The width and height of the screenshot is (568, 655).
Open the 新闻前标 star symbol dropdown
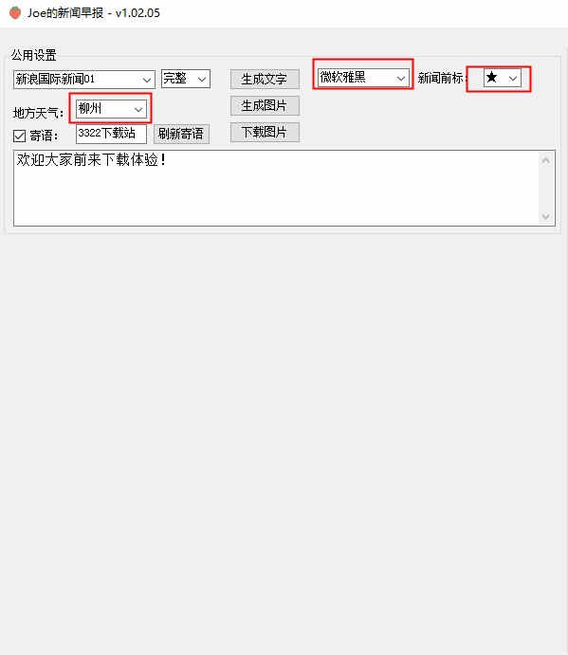(503, 78)
